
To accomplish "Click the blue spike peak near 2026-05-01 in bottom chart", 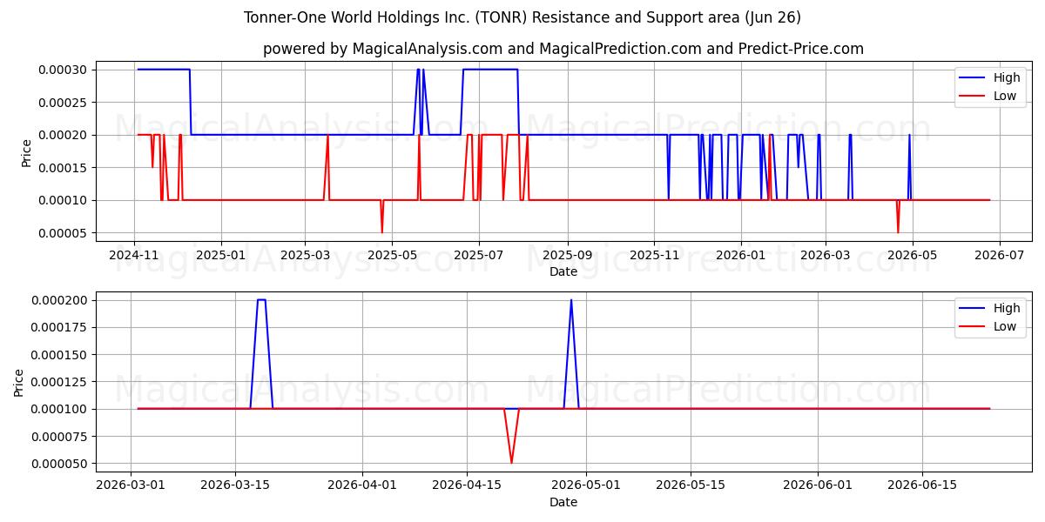I will coord(571,301).
